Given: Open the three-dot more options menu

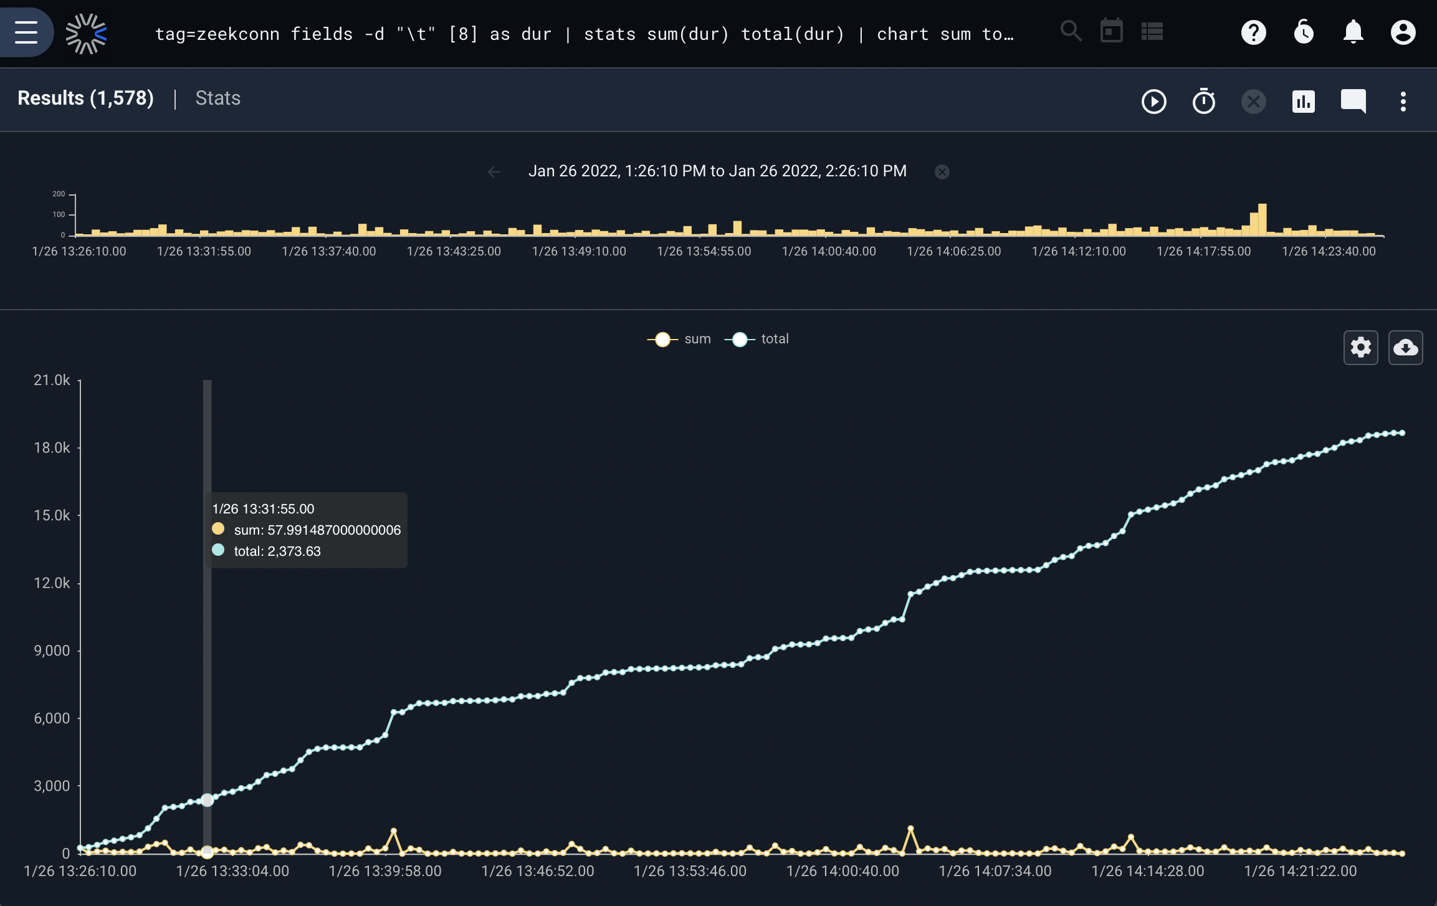Looking at the screenshot, I should [x=1403, y=101].
